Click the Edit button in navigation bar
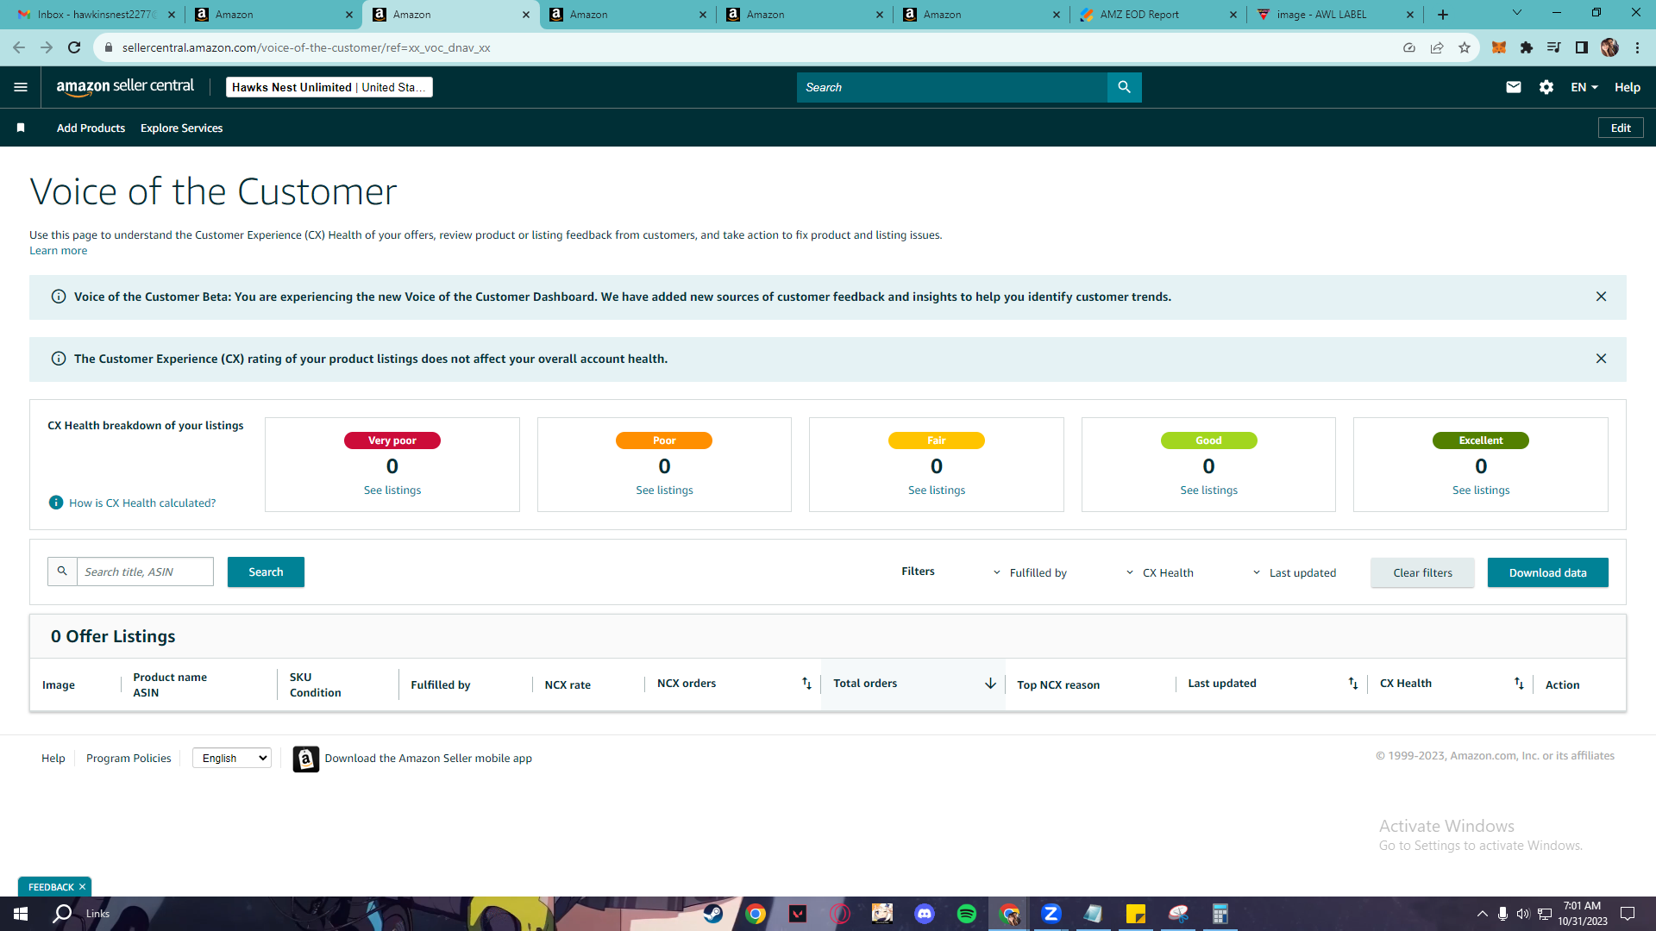Image resolution: width=1656 pixels, height=931 pixels. 1621,128
